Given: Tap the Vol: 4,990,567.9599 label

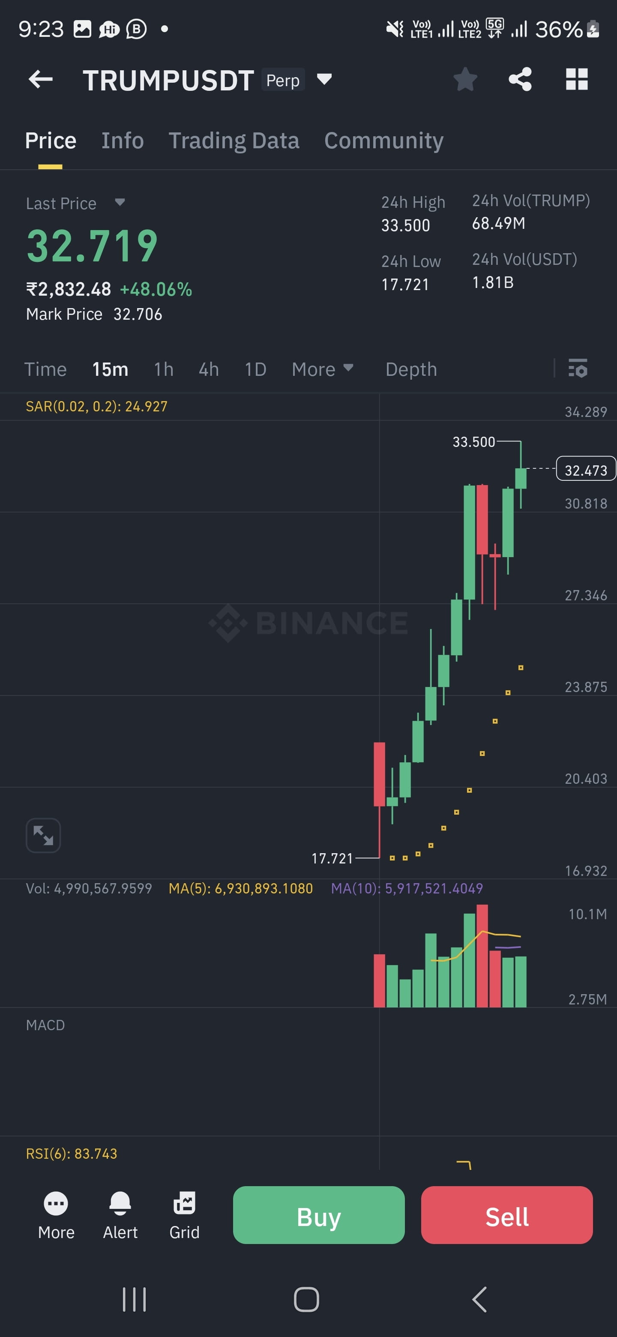Looking at the screenshot, I should tap(89, 888).
